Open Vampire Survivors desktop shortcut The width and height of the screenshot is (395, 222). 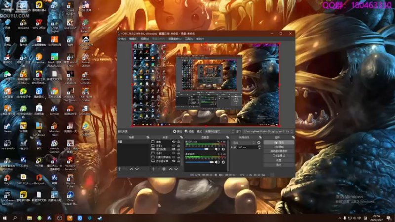[x=70, y=164]
